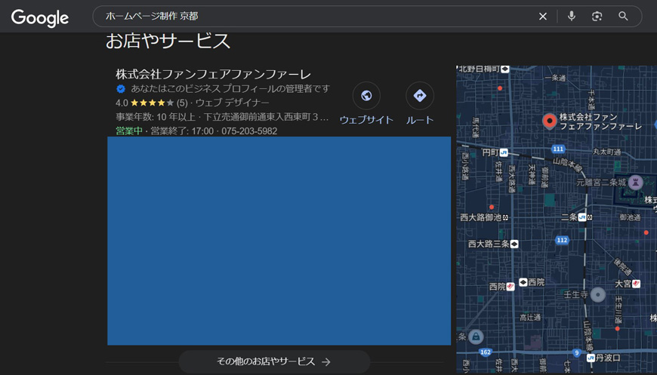Viewport: 657px width, 375px height.
Task: Click the ウェブサイト label link
Action: (x=366, y=120)
